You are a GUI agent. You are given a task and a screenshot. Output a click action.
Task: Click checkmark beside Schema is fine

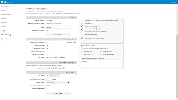(x=82, y=23)
